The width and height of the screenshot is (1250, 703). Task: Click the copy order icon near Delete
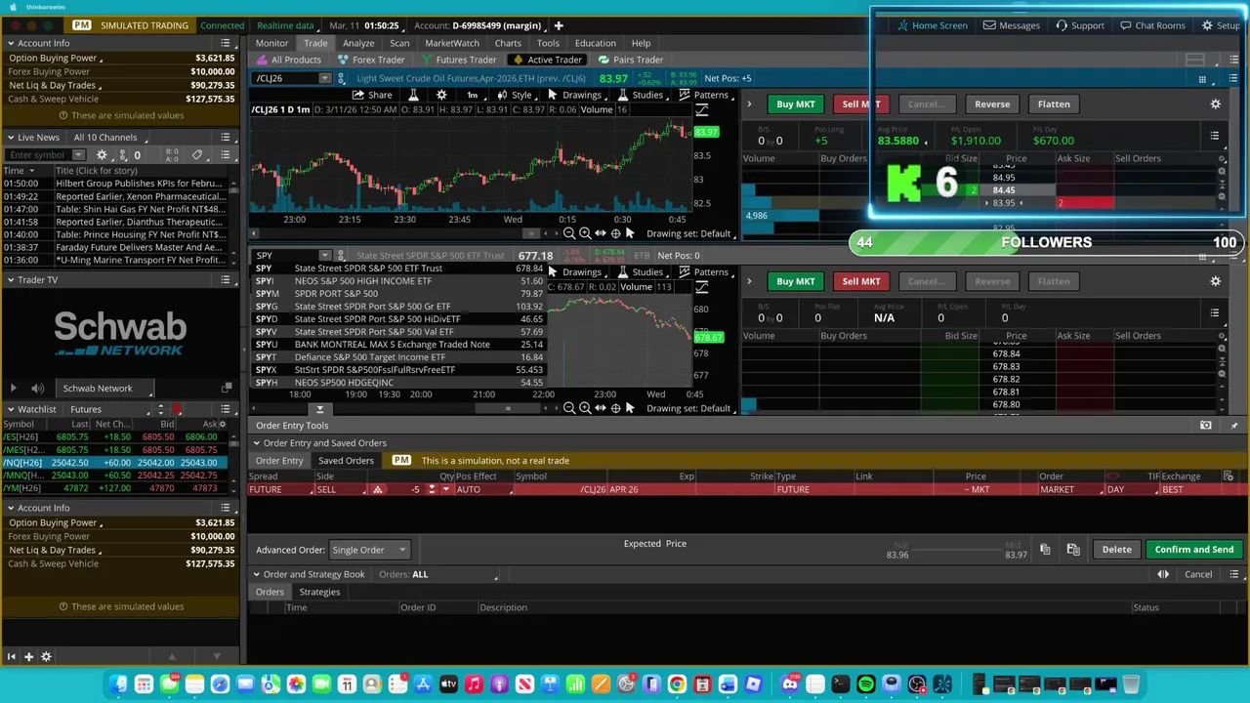tap(1045, 550)
